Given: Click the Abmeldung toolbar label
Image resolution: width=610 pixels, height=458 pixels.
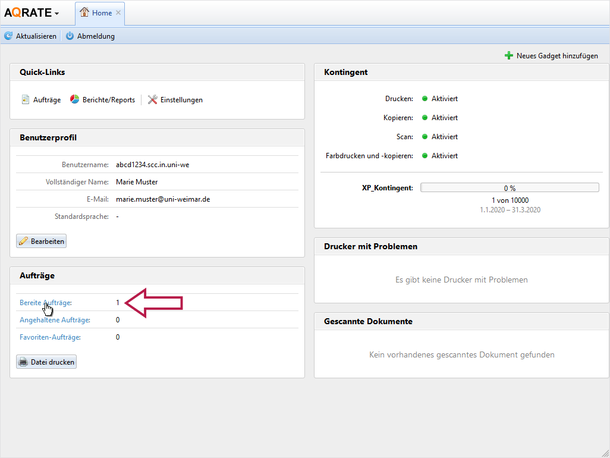Looking at the screenshot, I should click(x=96, y=36).
